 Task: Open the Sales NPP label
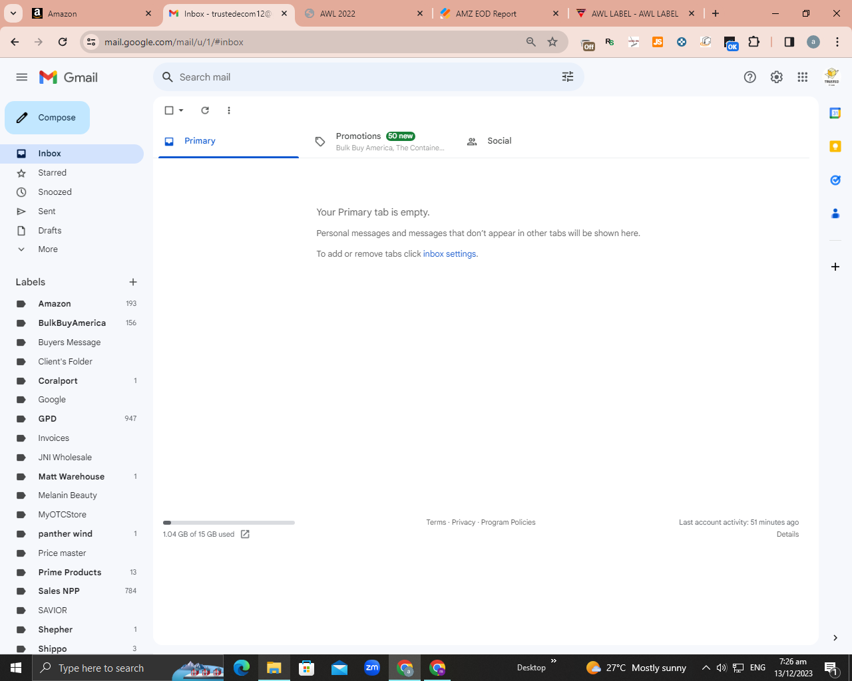click(72, 591)
